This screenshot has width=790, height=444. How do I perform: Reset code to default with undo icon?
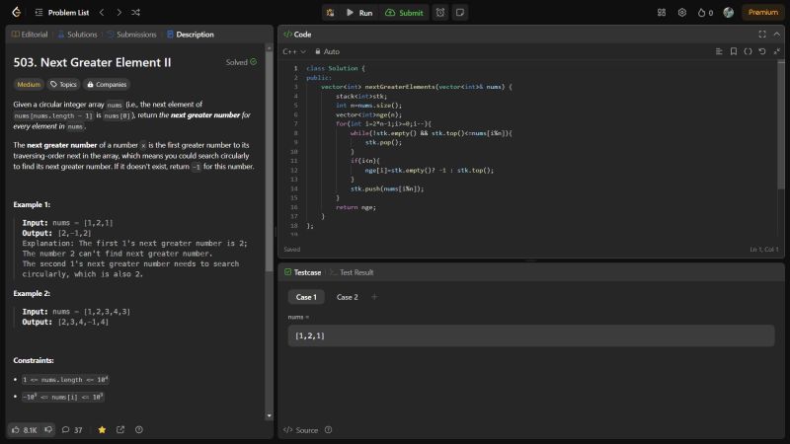pos(761,51)
